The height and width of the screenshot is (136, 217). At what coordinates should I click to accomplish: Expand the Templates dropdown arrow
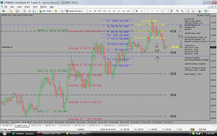(208, 11)
